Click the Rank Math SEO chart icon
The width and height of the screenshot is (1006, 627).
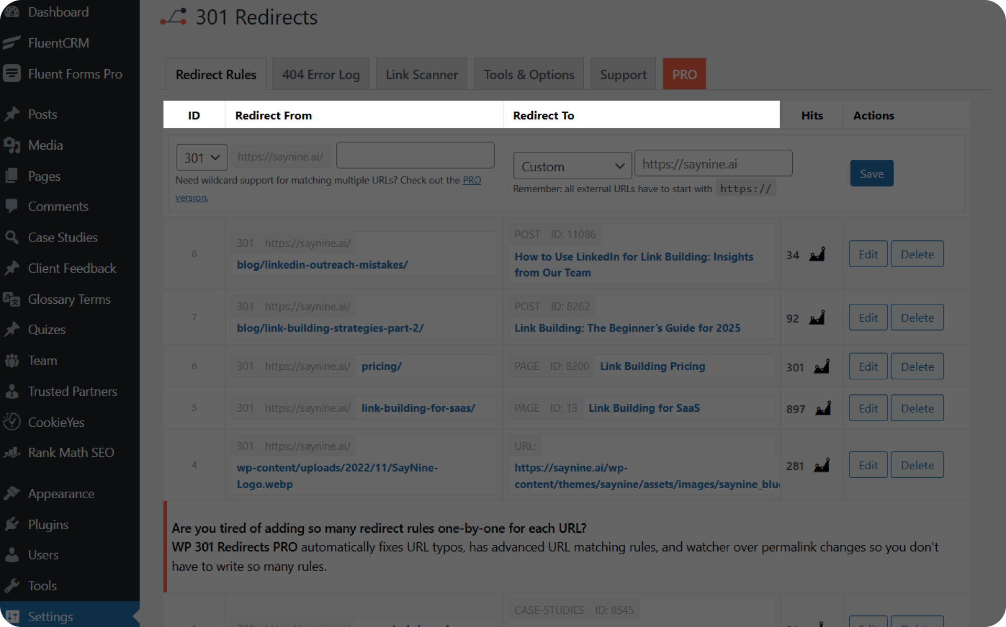(x=12, y=452)
